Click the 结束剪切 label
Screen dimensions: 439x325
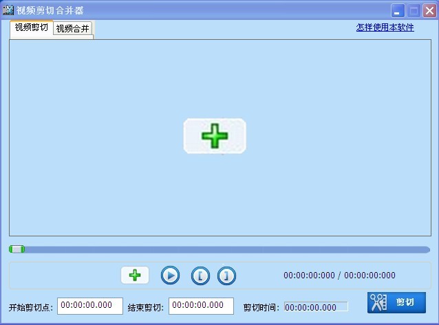click(x=145, y=308)
